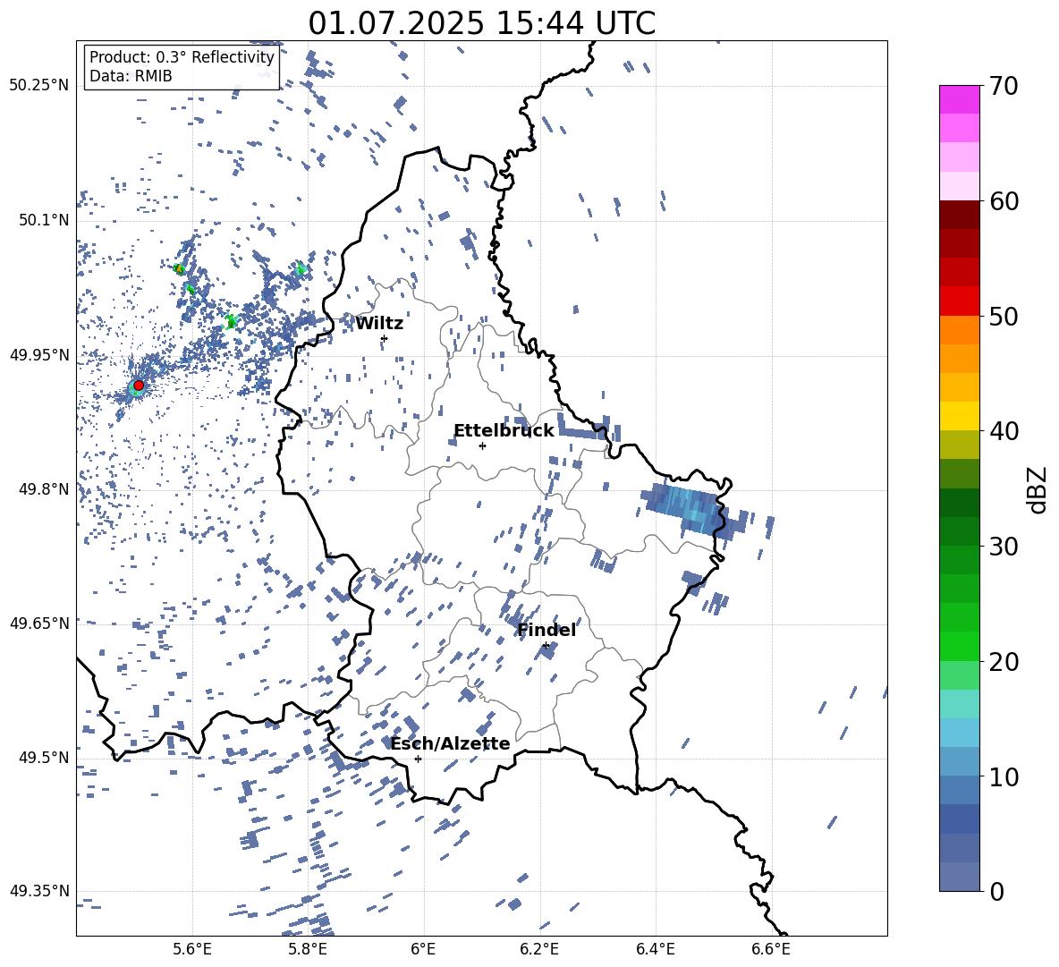Click the 0 value on colorbar
The height and width of the screenshot is (967, 1059).
[996, 892]
